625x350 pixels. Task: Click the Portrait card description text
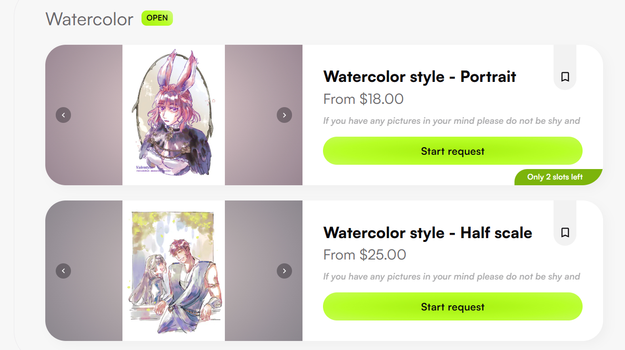(x=452, y=121)
